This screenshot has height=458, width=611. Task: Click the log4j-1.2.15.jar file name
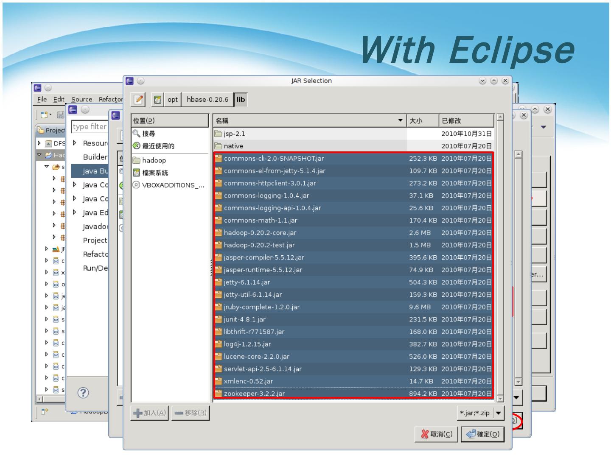pyautogui.click(x=247, y=344)
